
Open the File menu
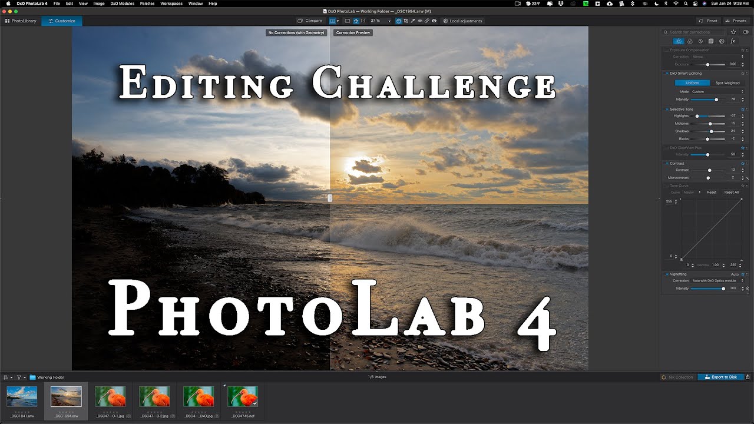coord(57,4)
